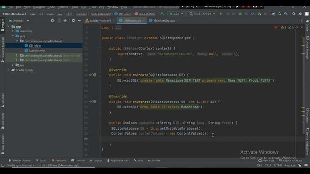Switch to MainActivity.java tab
Screen dimensions: 310x174
click(x=164, y=20)
